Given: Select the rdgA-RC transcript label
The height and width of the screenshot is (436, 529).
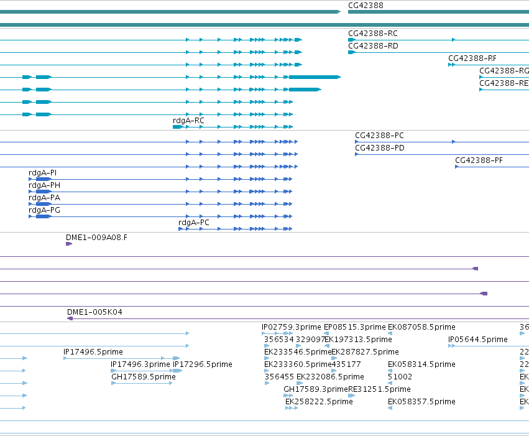Looking at the screenshot, I should click(x=188, y=121).
